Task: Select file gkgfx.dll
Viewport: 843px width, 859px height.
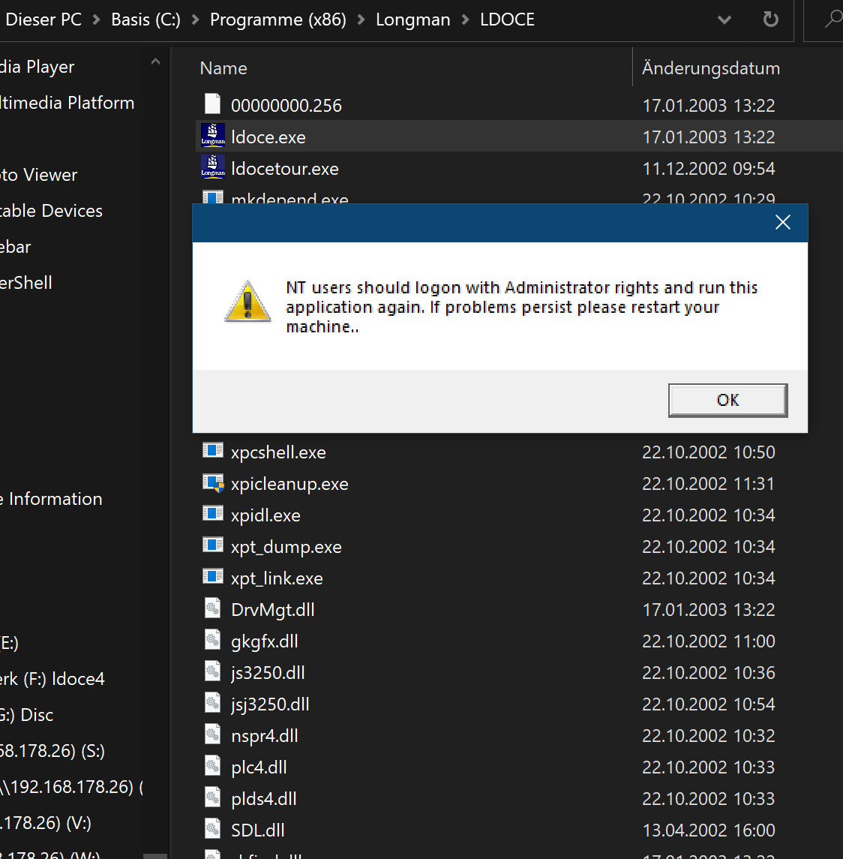Action: 265,641
